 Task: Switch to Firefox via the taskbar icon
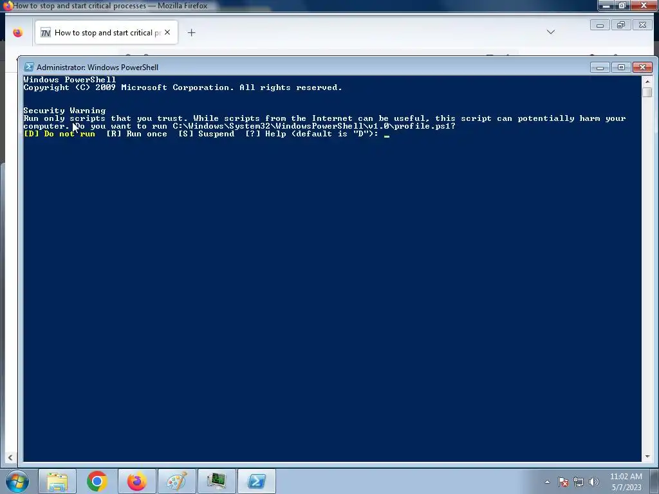pyautogui.click(x=137, y=481)
